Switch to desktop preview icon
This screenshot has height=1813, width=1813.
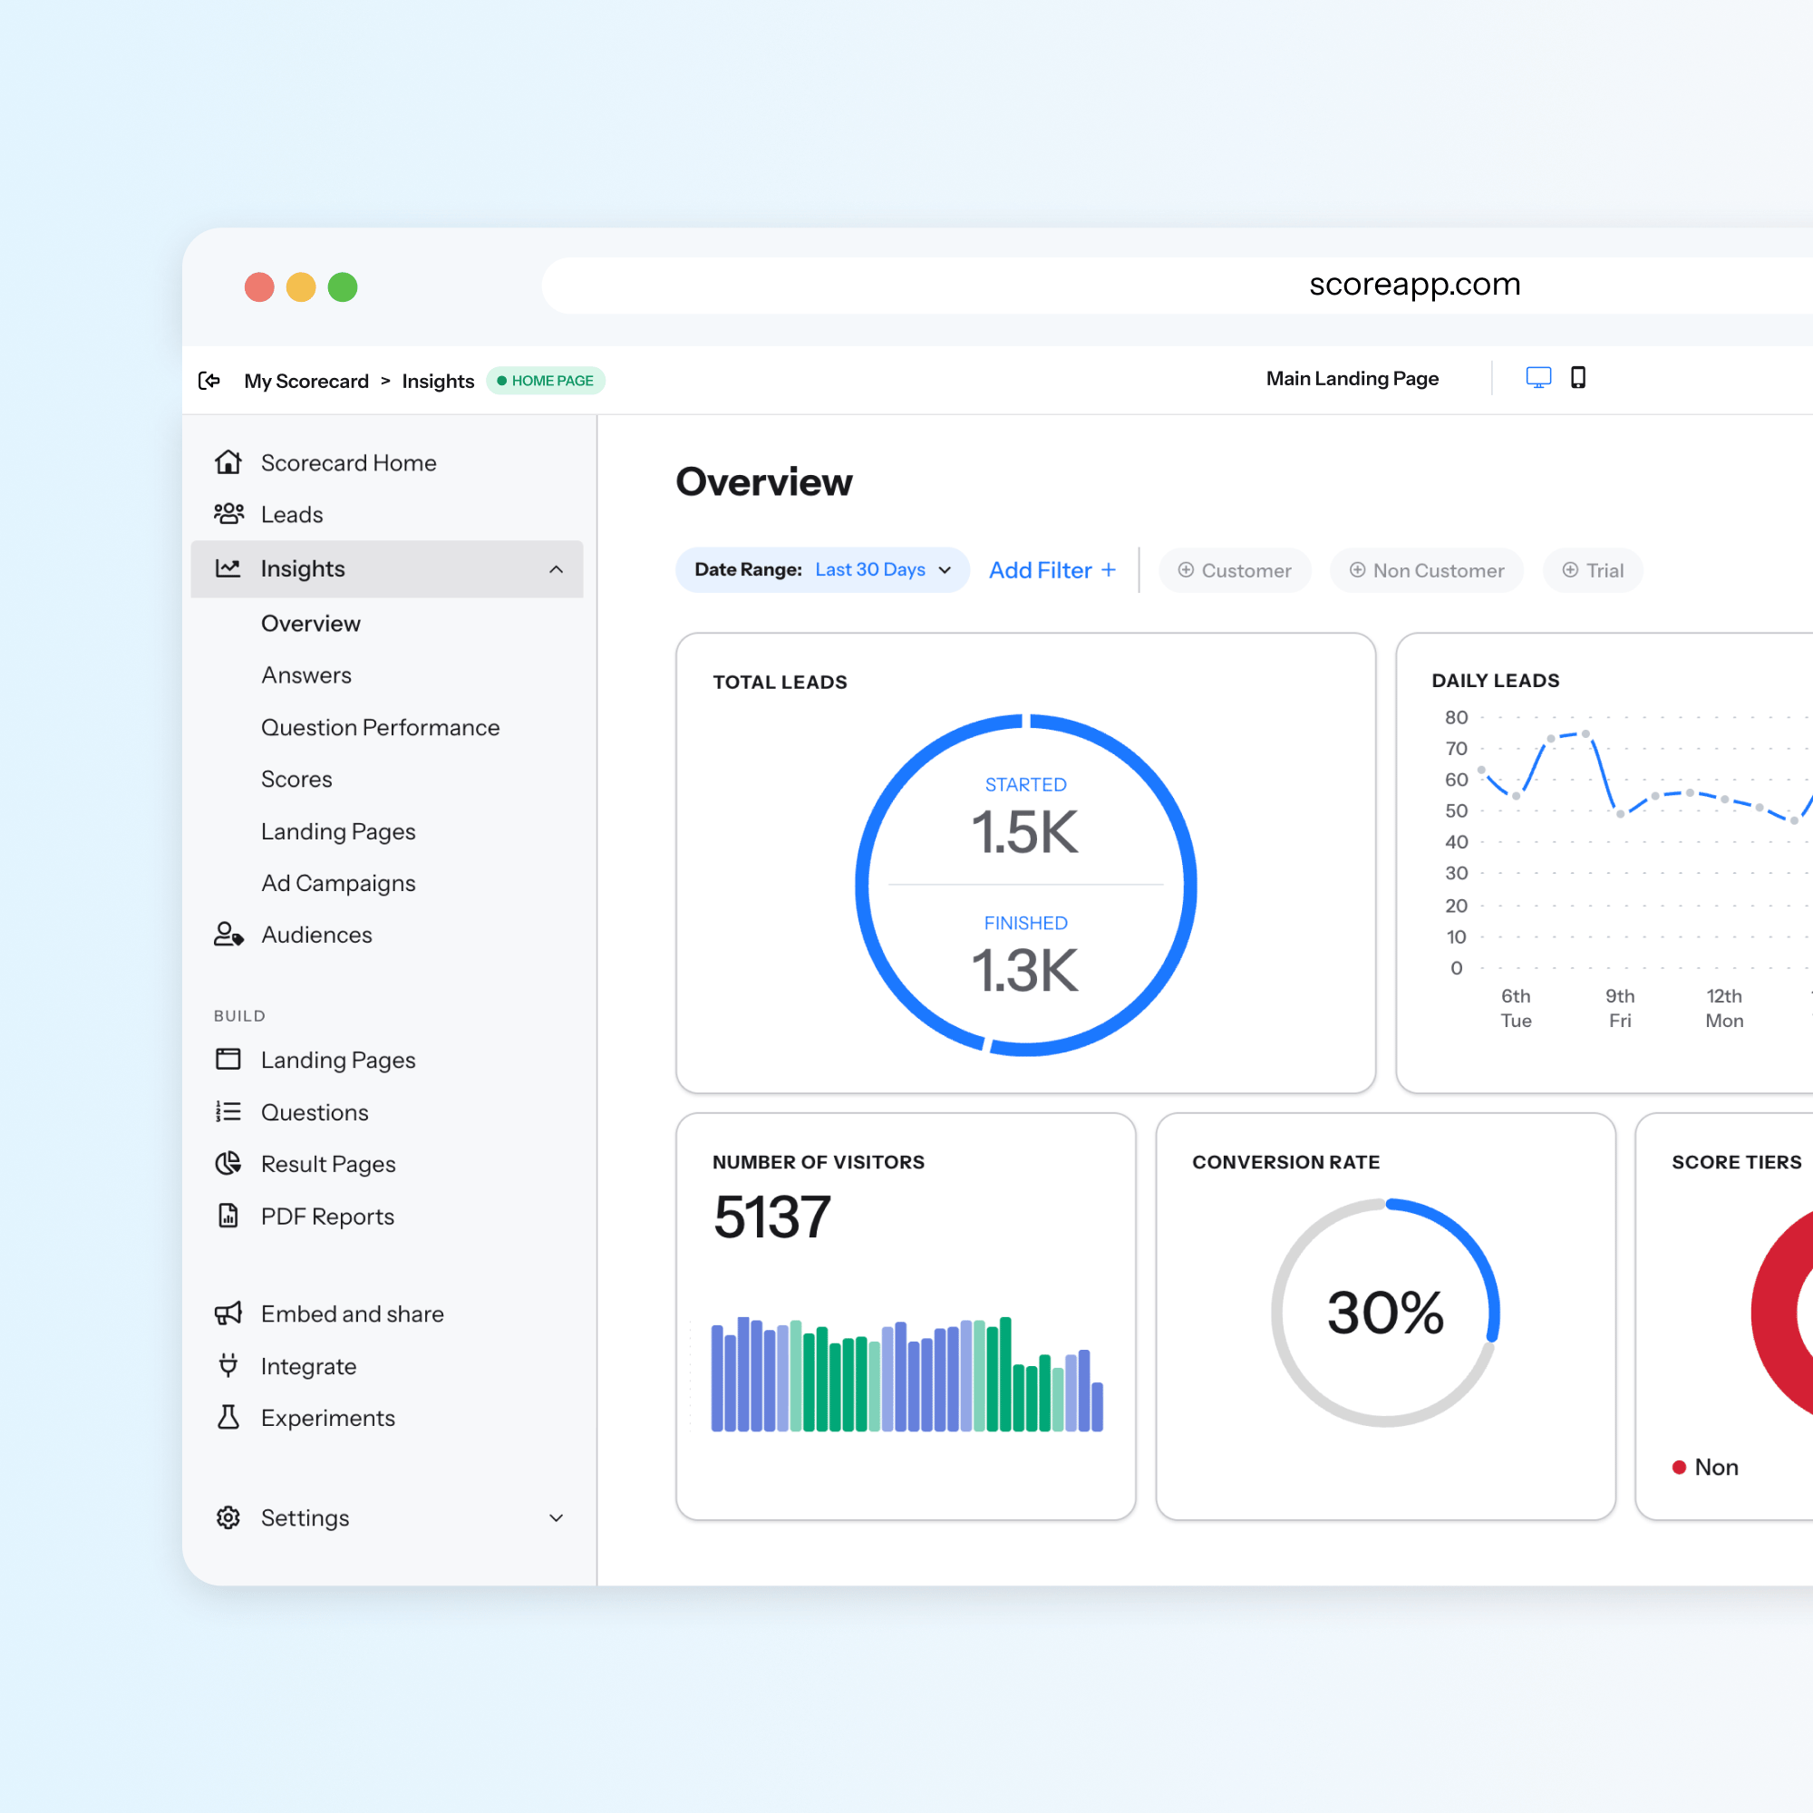coord(1538,377)
